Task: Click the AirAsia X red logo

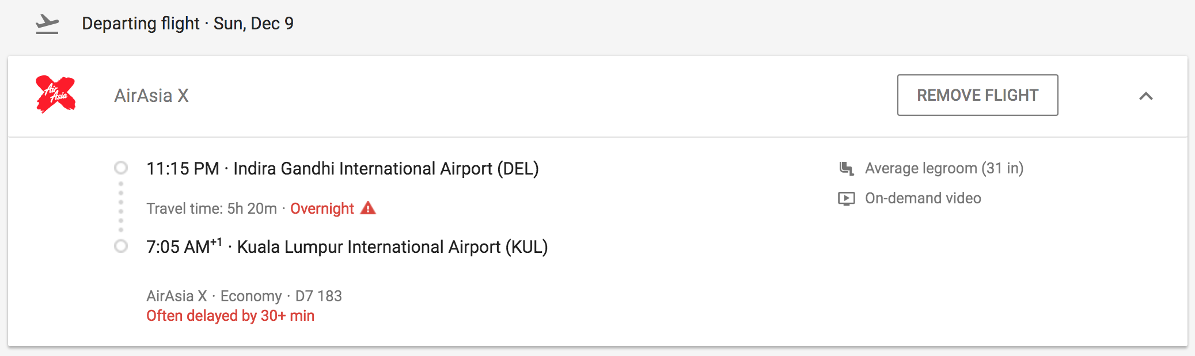Action: tap(55, 94)
